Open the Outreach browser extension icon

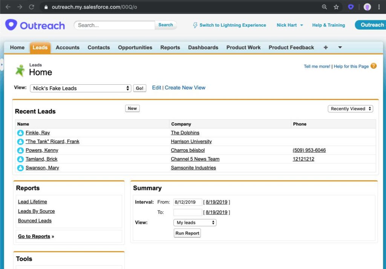pyautogui.click(x=351, y=7)
